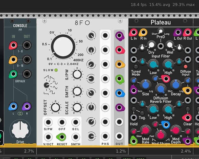Adjust the Plateau Dry knob
The width and height of the screenshot is (199, 159).
pyautogui.click(x=151, y=45)
